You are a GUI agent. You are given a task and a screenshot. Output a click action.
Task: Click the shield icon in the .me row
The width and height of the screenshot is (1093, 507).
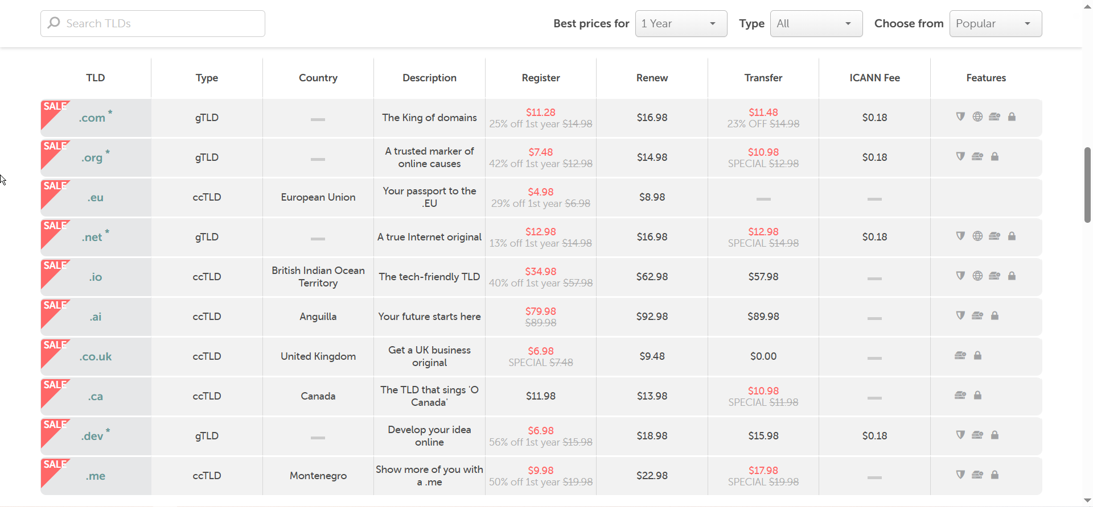(x=960, y=475)
